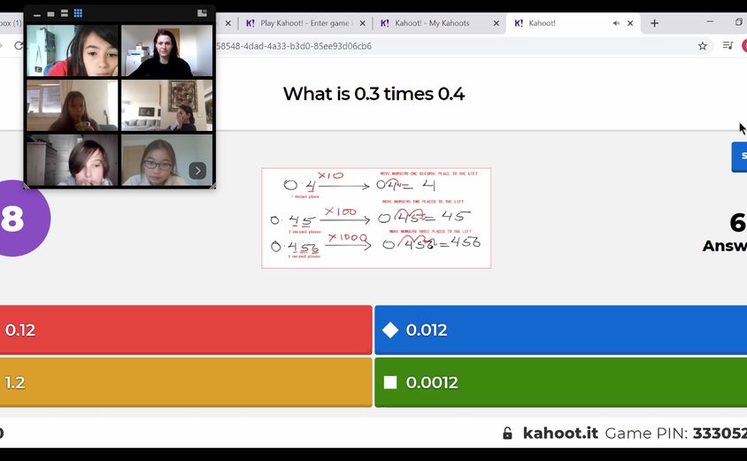
Task: Choose the blue answer 0.012
Action: (560, 330)
